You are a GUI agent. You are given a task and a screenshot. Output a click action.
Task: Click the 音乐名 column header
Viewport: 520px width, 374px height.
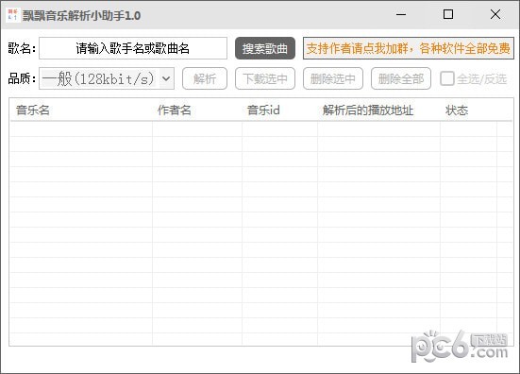pos(81,110)
